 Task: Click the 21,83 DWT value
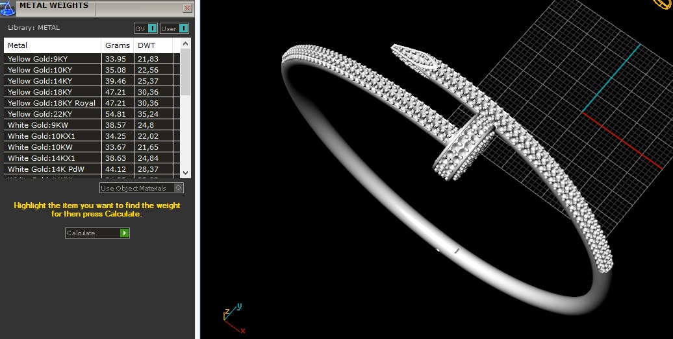click(148, 59)
